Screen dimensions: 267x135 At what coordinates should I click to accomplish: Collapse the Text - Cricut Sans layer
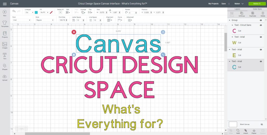coord(232,25)
